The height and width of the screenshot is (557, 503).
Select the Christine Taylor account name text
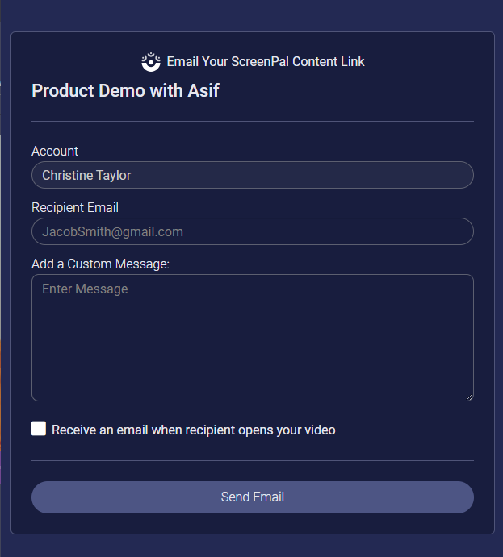(86, 175)
